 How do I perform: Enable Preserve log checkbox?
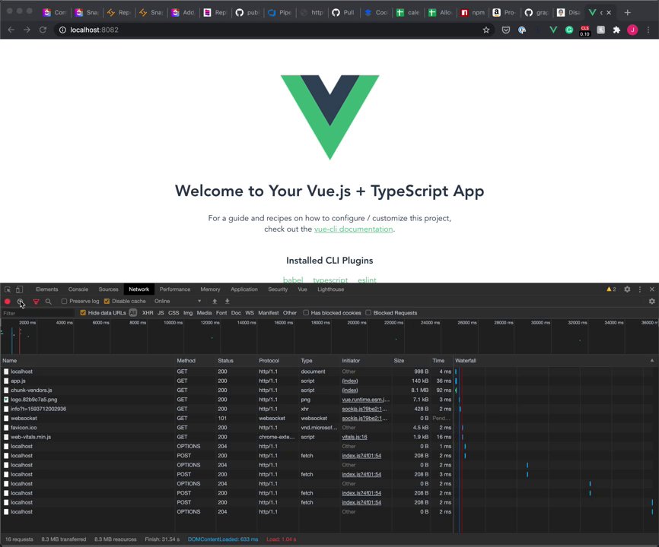pyautogui.click(x=65, y=301)
